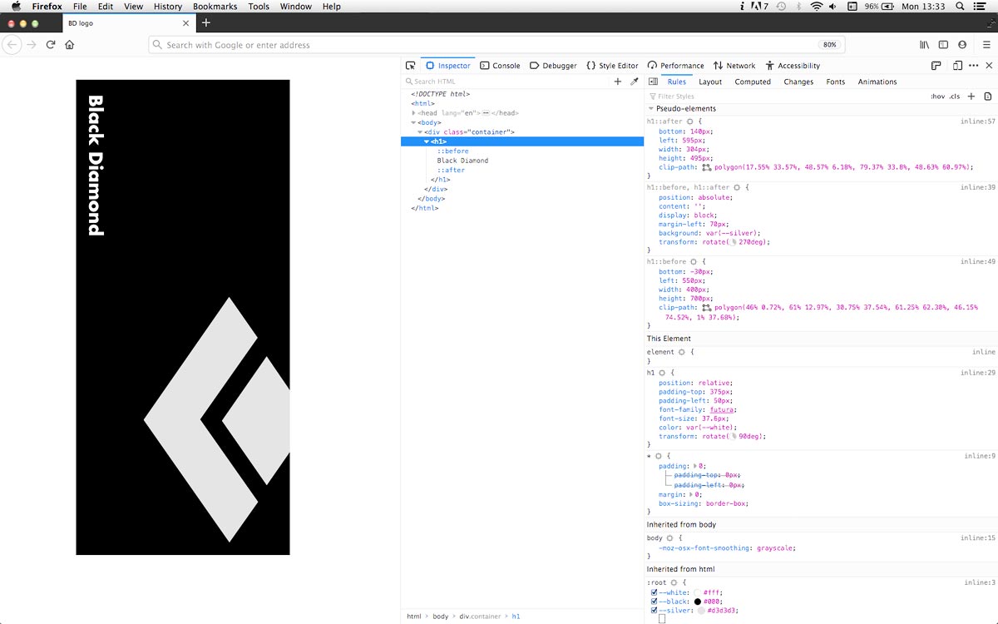The height and width of the screenshot is (624, 998).
Task: Click the 80% zoom level indicator
Action: point(829,45)
